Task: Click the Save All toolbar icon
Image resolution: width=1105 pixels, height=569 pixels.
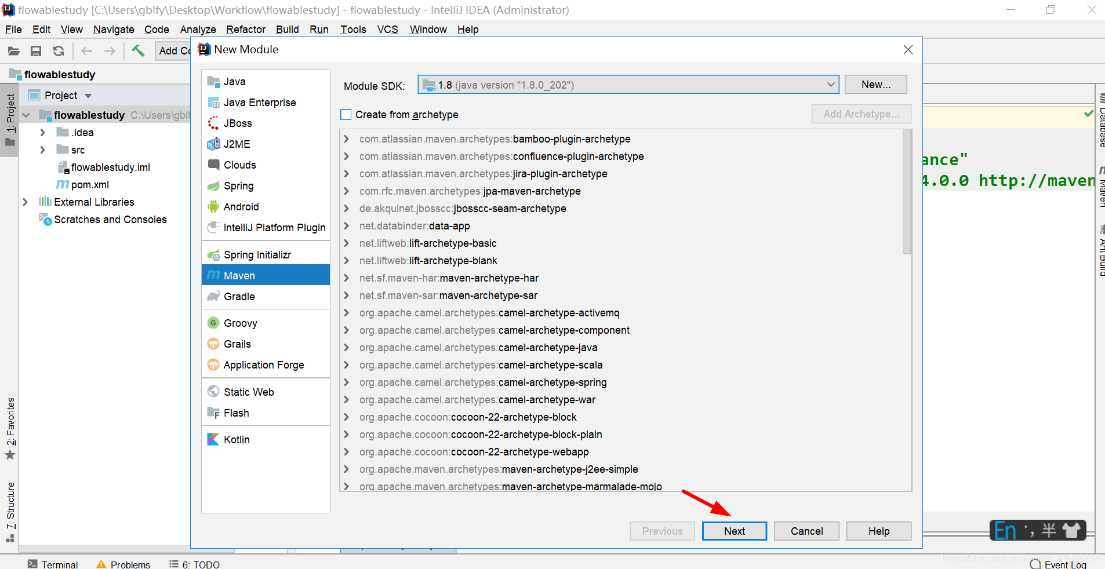Action: (36, 51)
